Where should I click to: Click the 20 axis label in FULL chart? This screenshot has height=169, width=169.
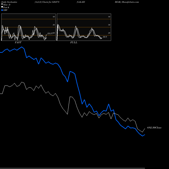[x=109, y=33]
